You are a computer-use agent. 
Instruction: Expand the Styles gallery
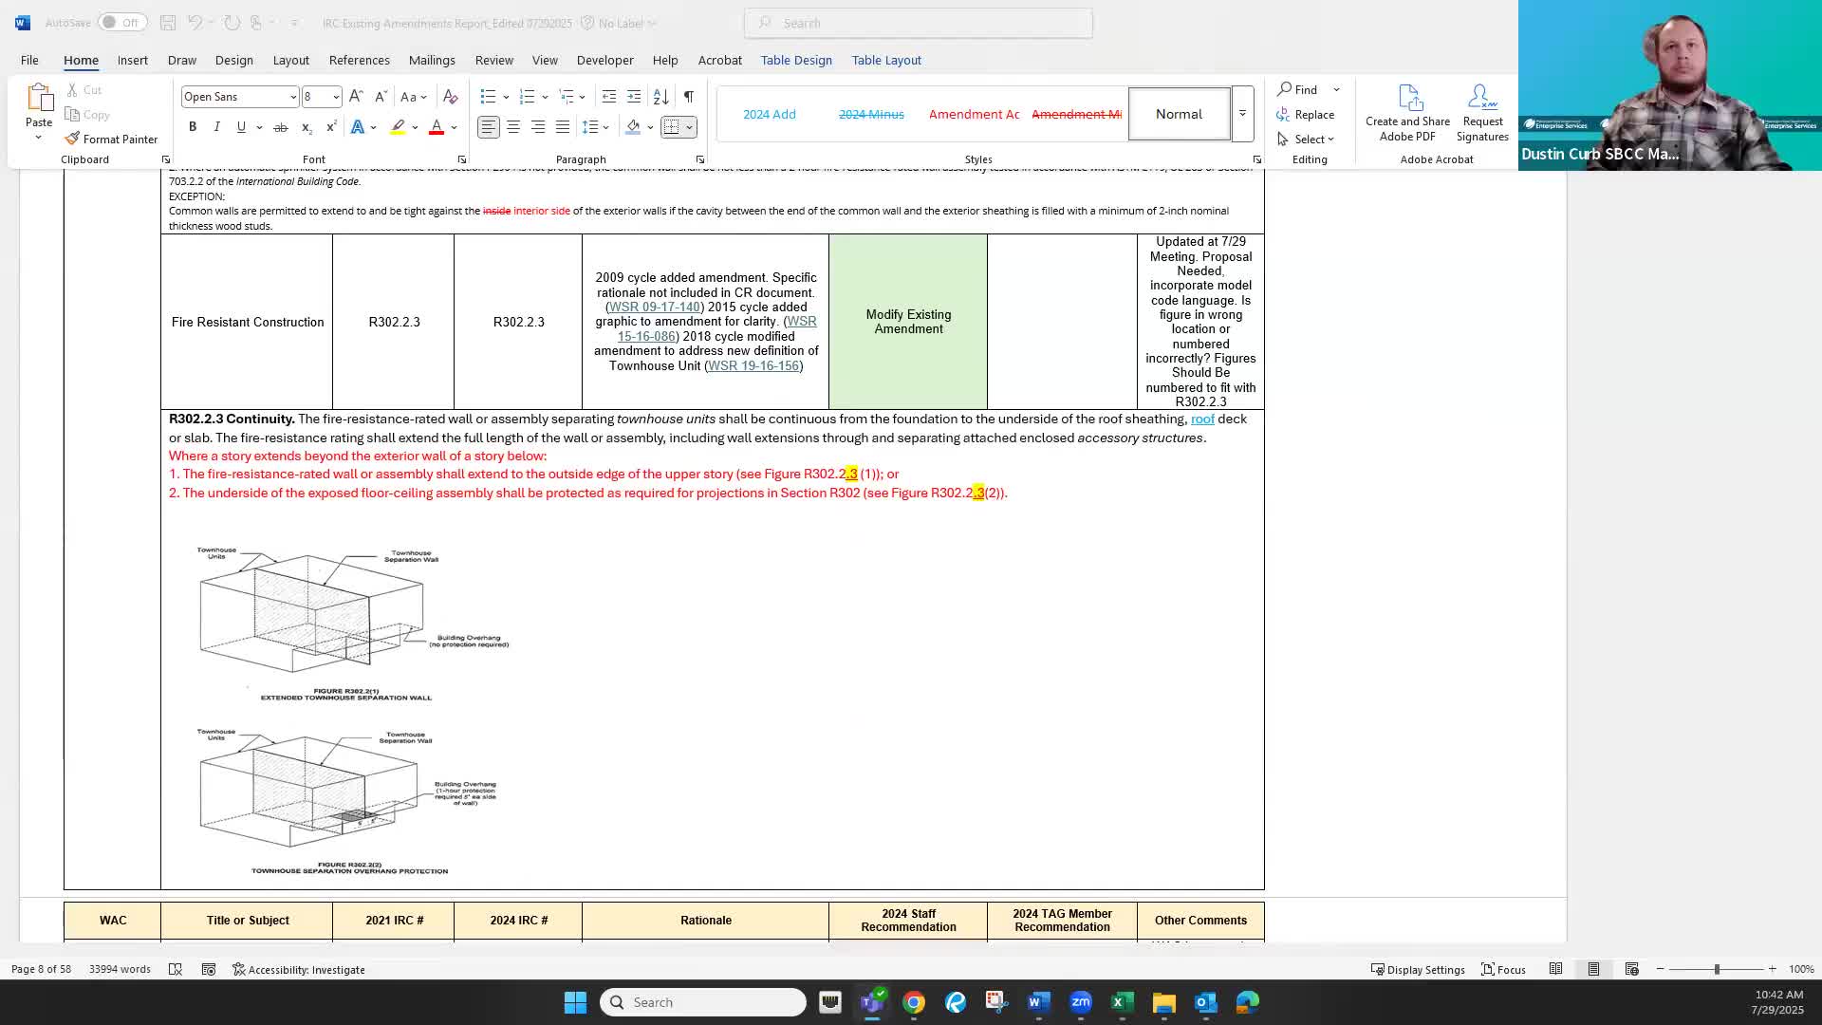coord(1242,114)
